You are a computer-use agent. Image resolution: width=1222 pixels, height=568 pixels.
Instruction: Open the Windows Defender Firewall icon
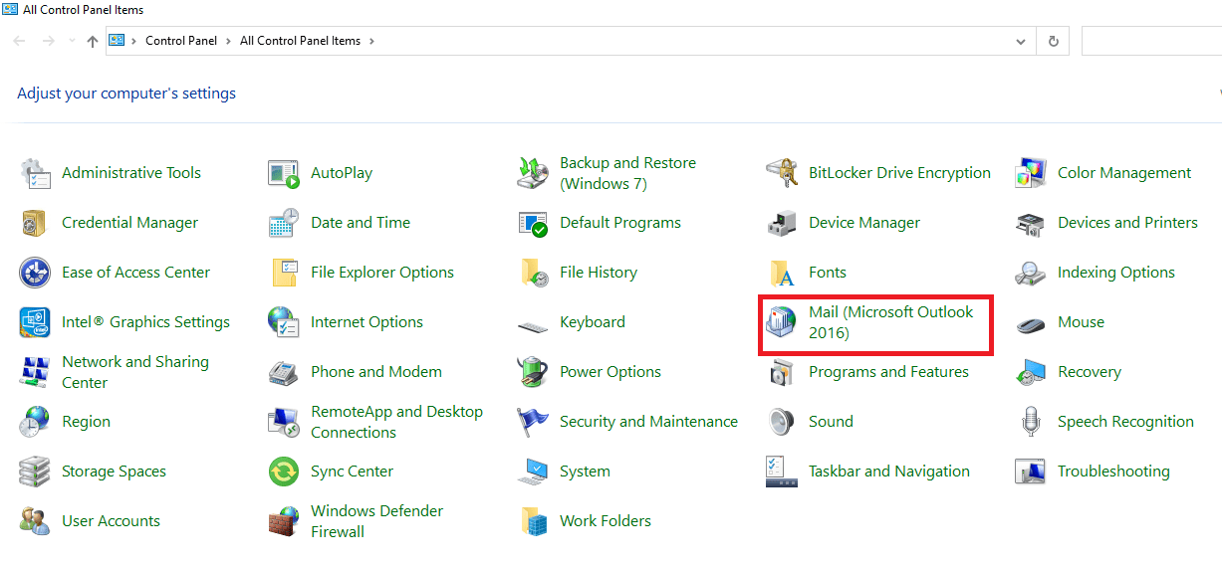click(x=284, y=521)
